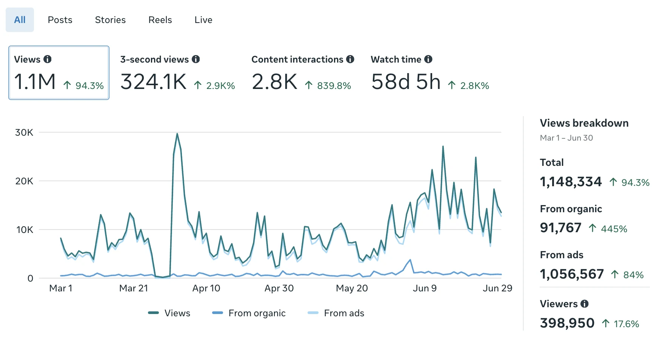Click the Views info icon
The image size is (668, 337).
48,59
